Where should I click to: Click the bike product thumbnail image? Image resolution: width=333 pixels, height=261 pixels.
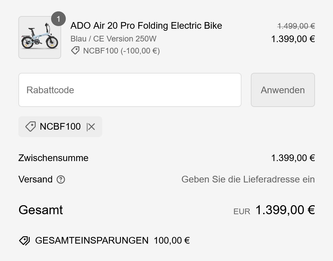tap(39, 37)
